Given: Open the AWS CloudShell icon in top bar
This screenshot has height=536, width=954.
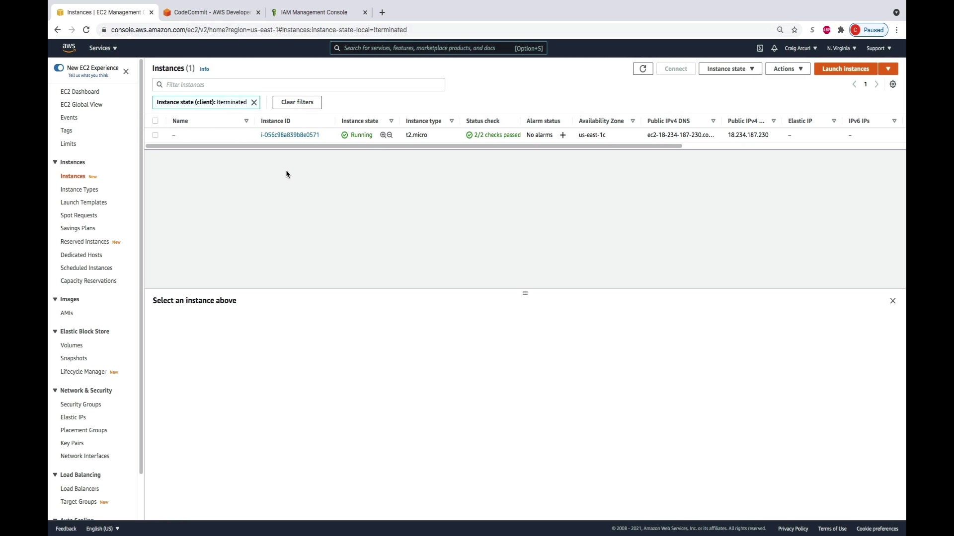Looking at the screenshot, I should [760, 48].
